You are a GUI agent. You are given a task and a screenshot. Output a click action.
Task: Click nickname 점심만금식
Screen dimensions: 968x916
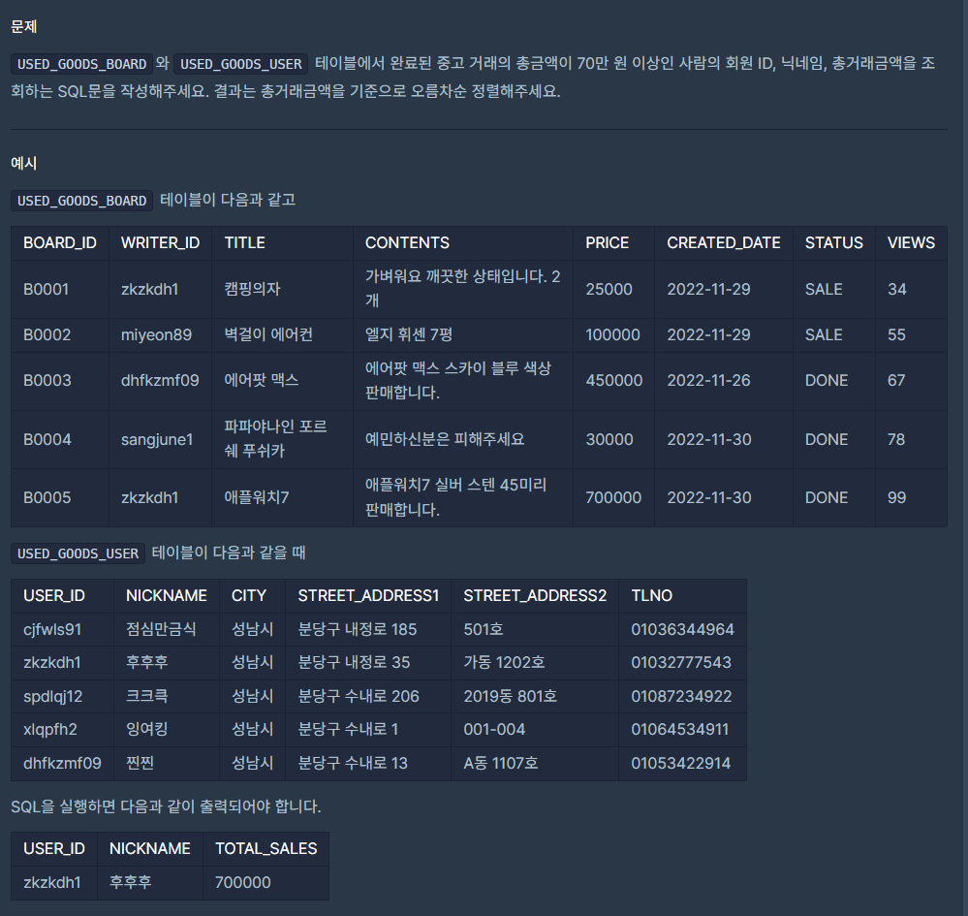point(161,629)
